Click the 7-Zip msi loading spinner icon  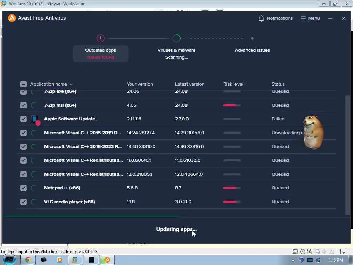33,105
